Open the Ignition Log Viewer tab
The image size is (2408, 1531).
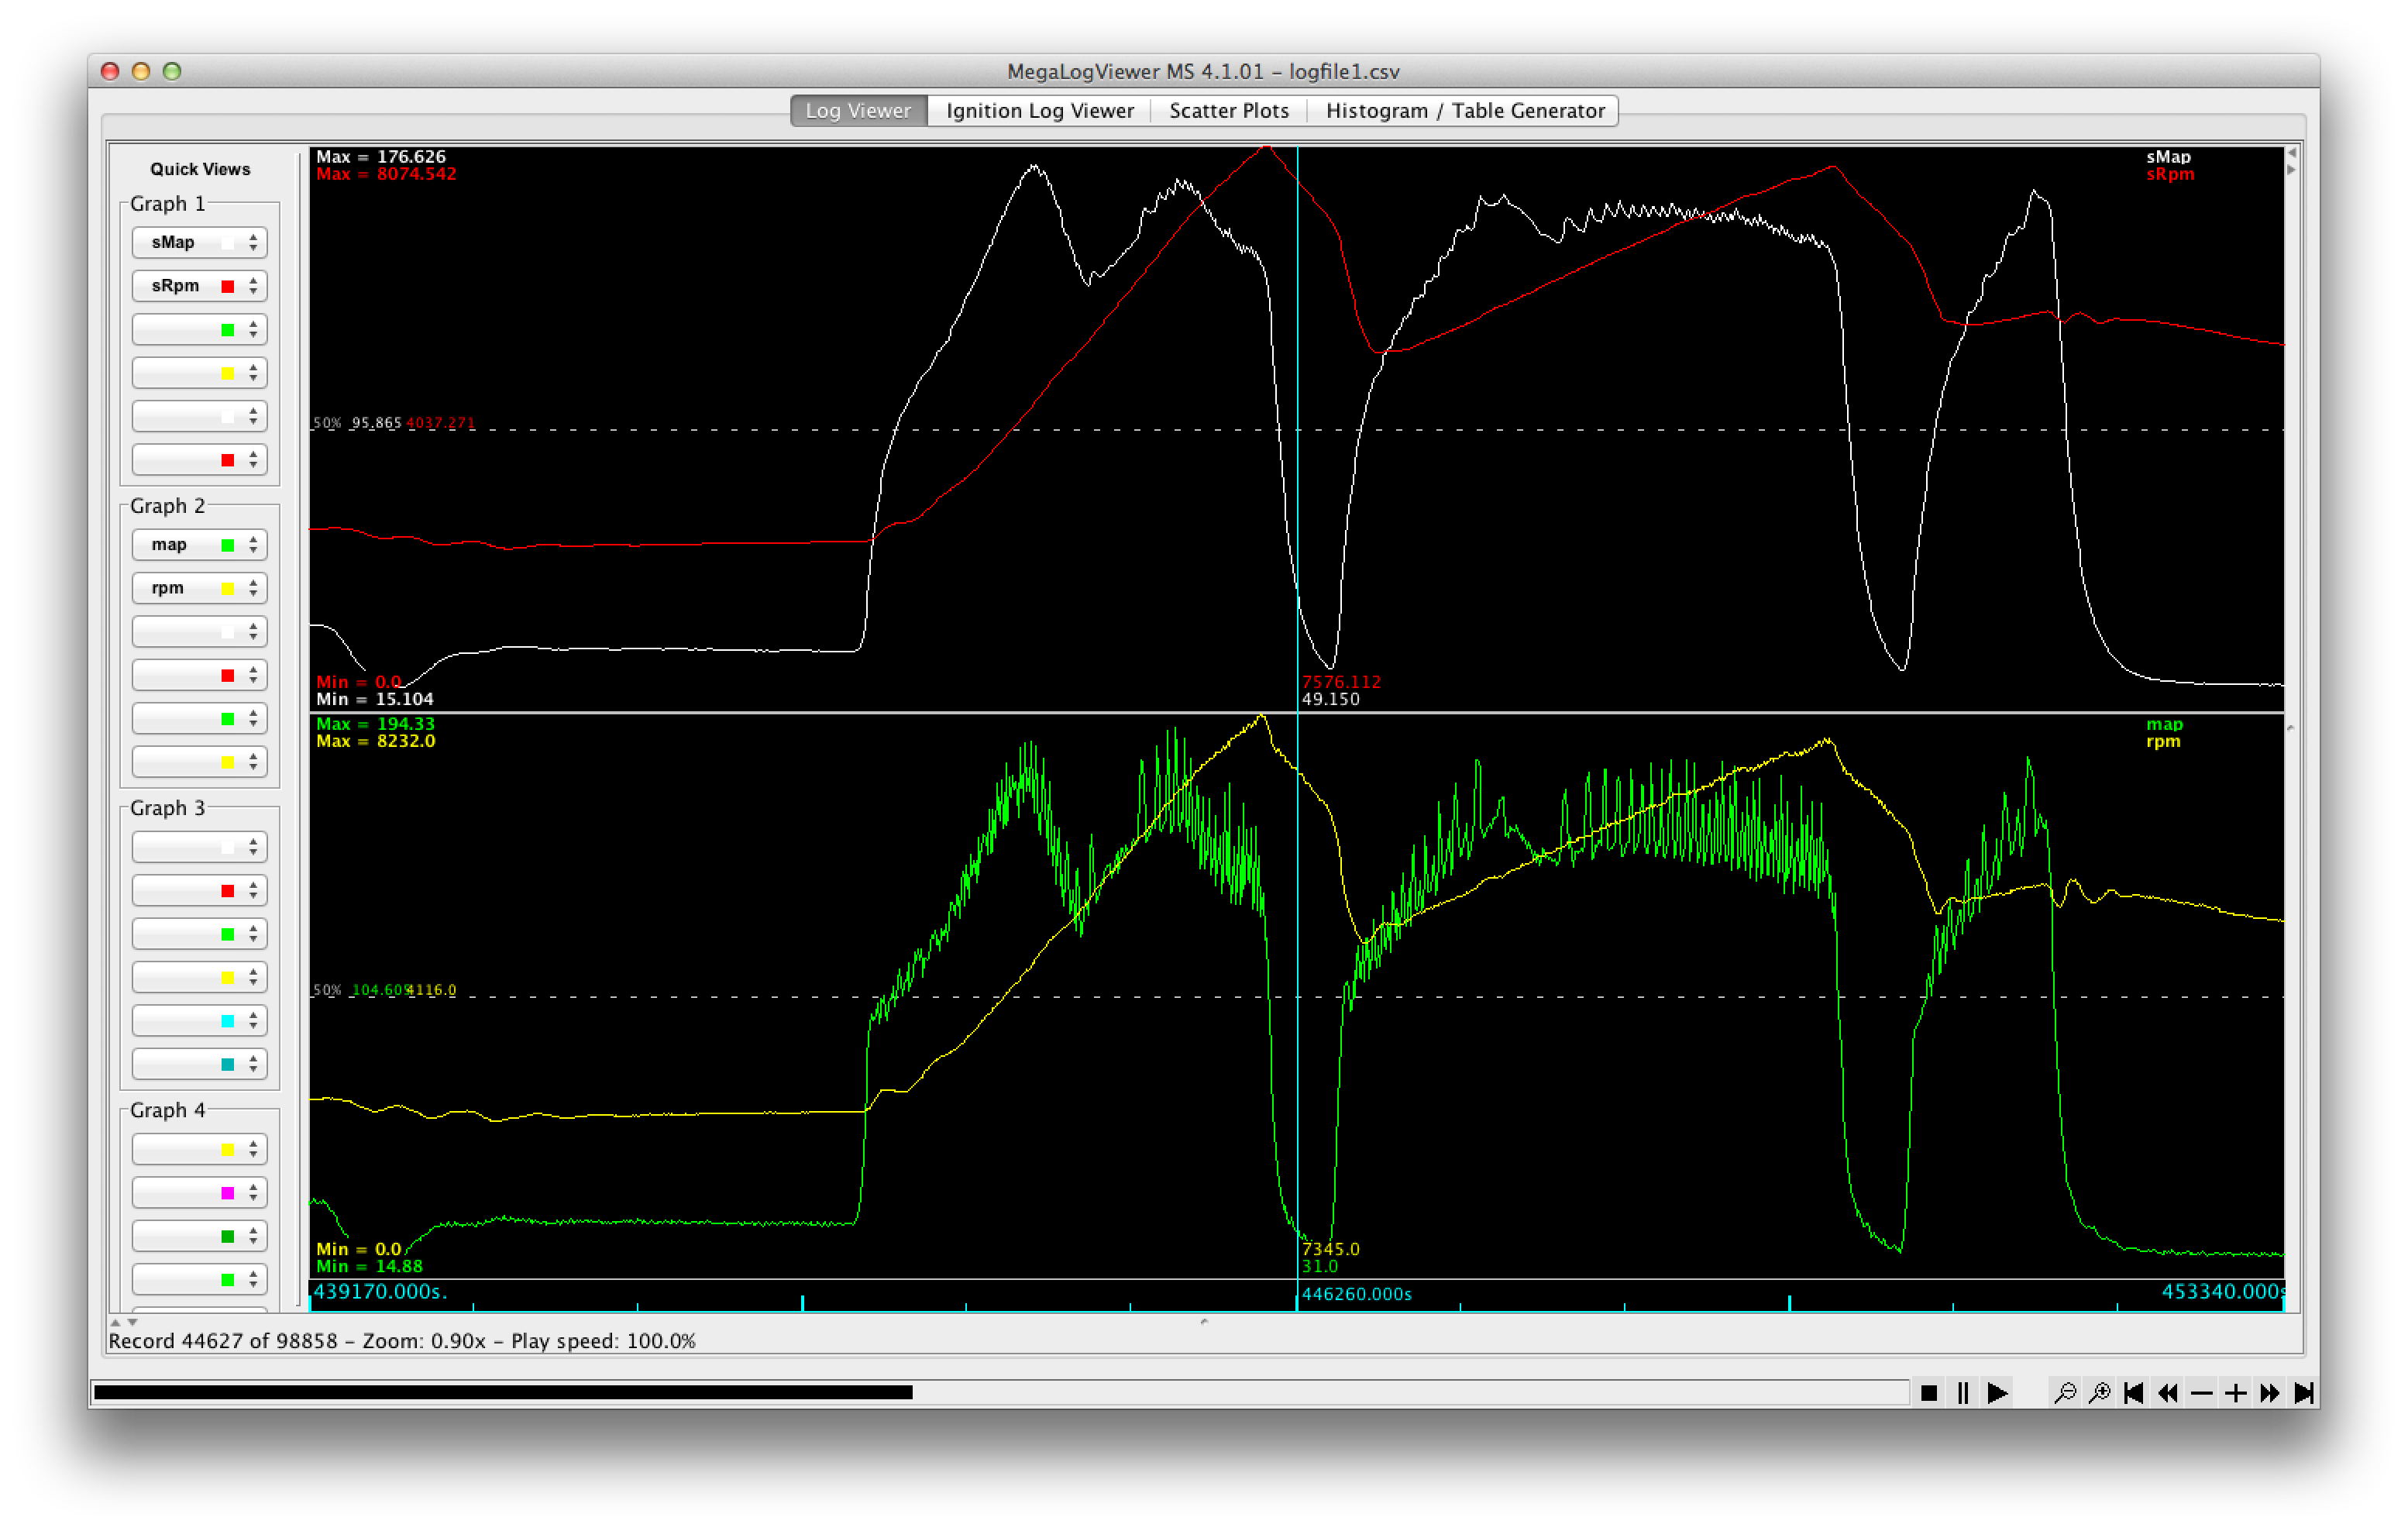coord(1040,111)
